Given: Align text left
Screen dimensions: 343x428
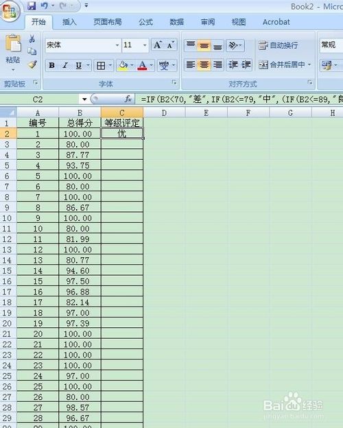Looking at the screenshot, I should click(191, 65).
